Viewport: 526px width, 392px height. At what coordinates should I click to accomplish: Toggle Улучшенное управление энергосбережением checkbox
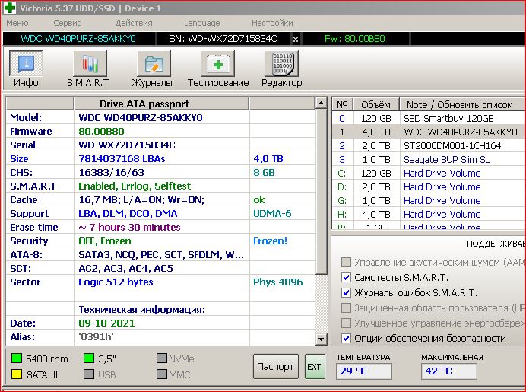point(346,323)
